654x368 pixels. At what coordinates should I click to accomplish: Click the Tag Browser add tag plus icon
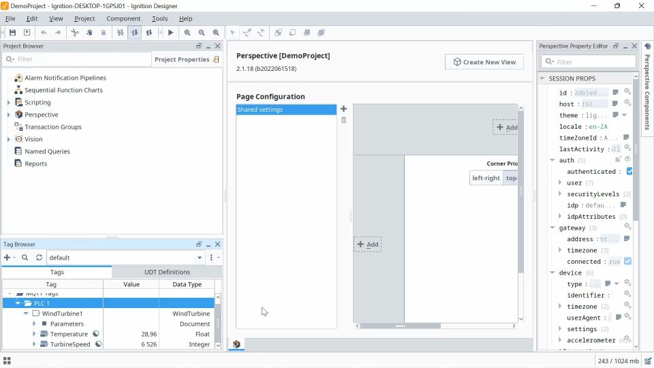[8, 258]
